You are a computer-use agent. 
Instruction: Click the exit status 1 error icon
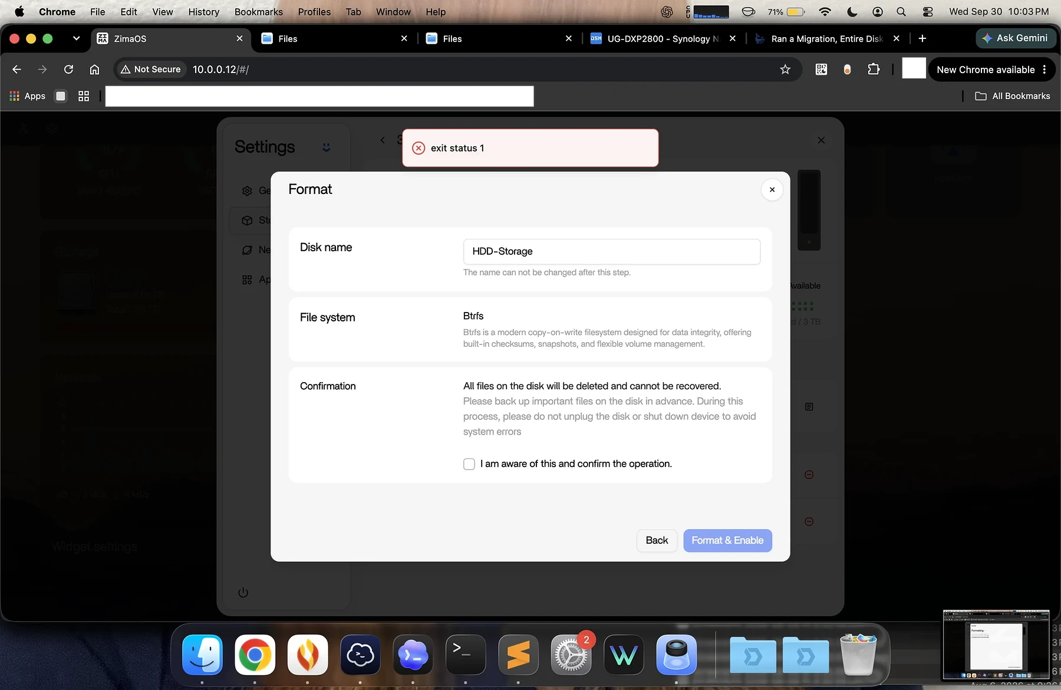point(419,148)
